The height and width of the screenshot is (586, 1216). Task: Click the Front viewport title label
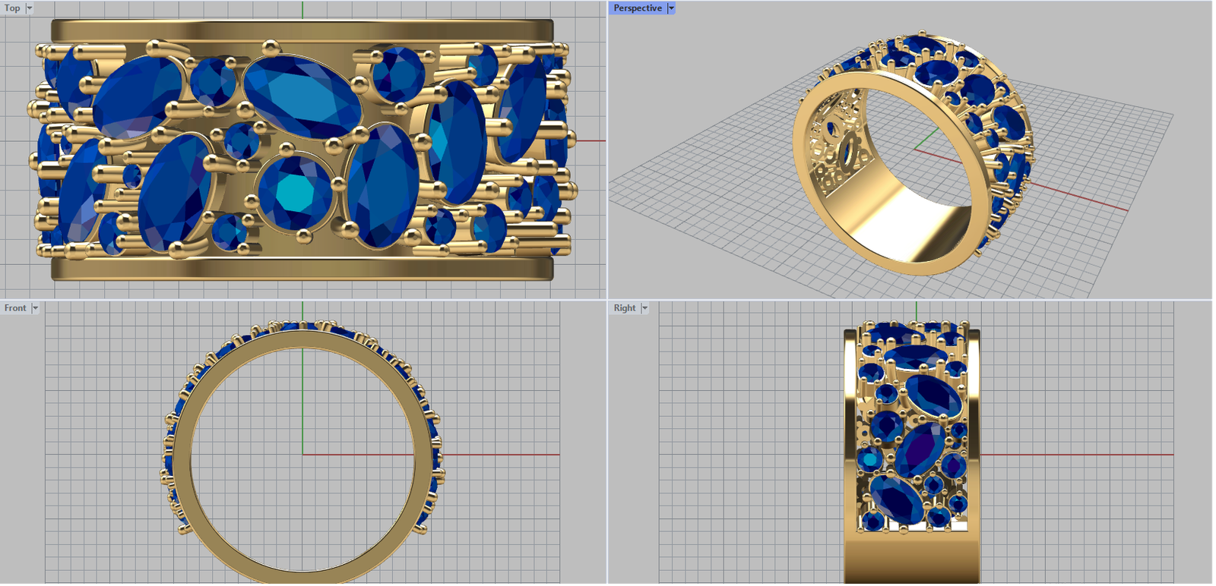coord(15,308)
